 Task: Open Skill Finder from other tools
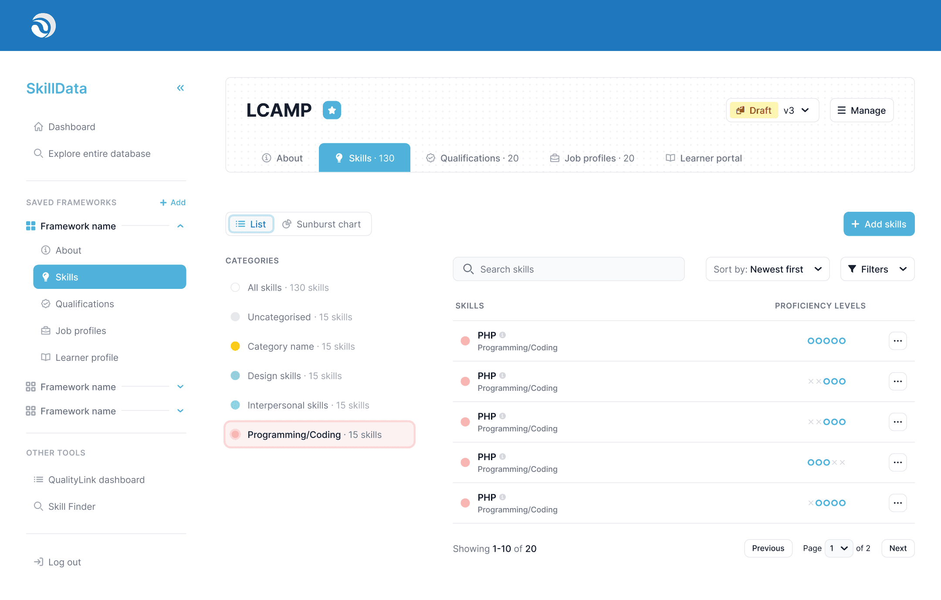point(71,506)
